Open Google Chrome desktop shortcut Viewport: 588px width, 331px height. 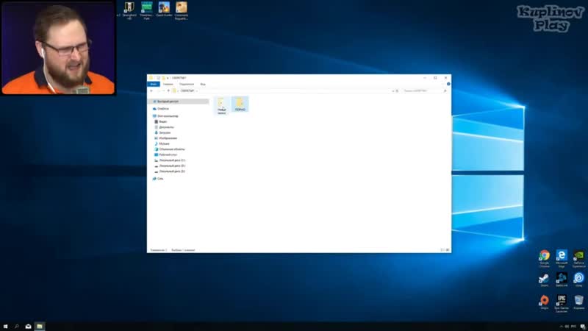(544, 258)
